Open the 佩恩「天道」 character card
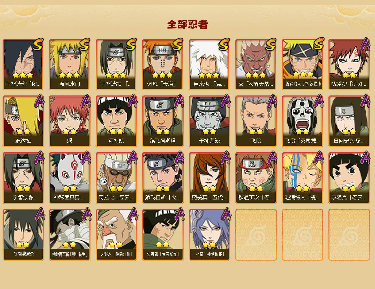The image size is (375, 289). pos(163,65)
